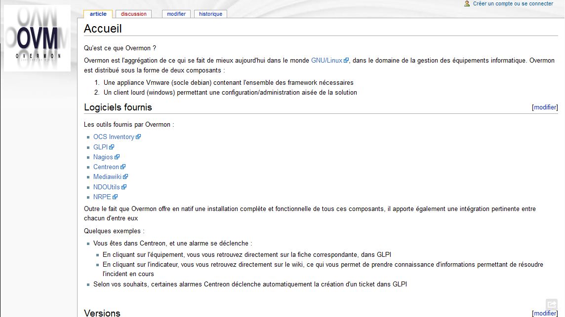The width and height of the screenshot is (565, 317).
Task: Click the OVM Overmon logo
Action: click(37, 38)
